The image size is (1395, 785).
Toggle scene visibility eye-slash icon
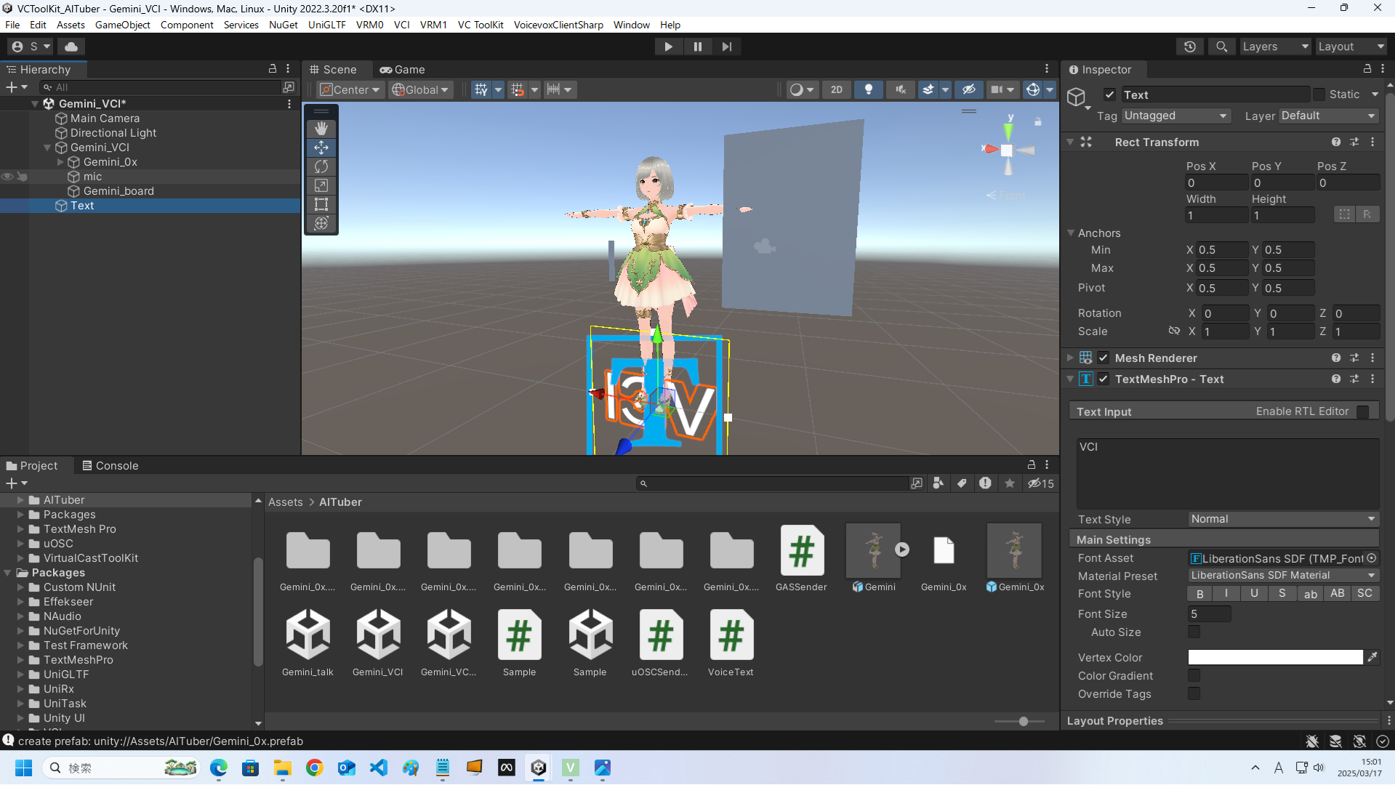click(x=969, y=89)
